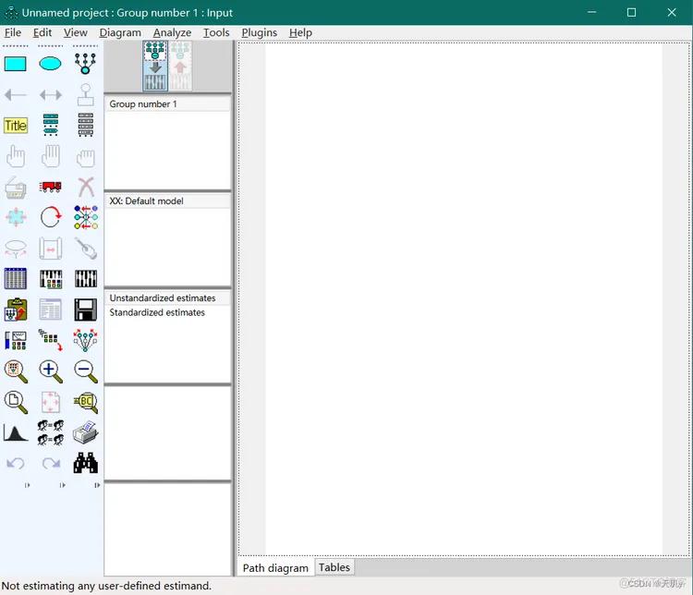Save the diagram with the floppy disk icon

click(85, 310)
